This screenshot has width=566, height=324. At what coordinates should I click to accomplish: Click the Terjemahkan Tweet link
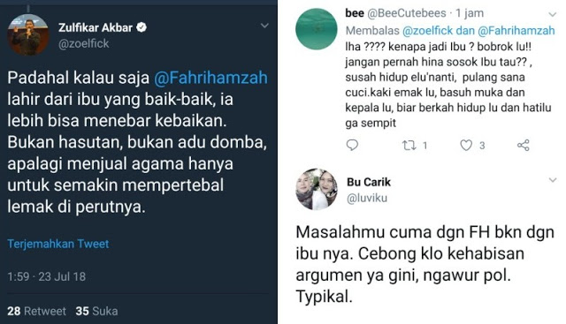click(x=58, y=244)
